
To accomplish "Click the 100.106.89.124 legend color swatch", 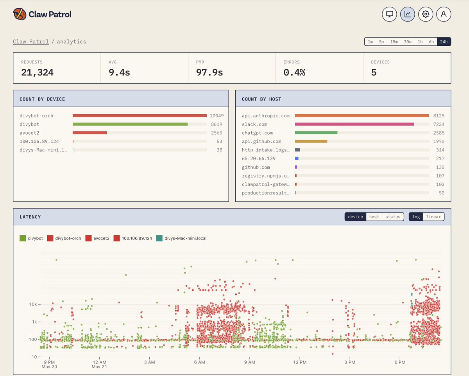I will click(x=116, y=238).
